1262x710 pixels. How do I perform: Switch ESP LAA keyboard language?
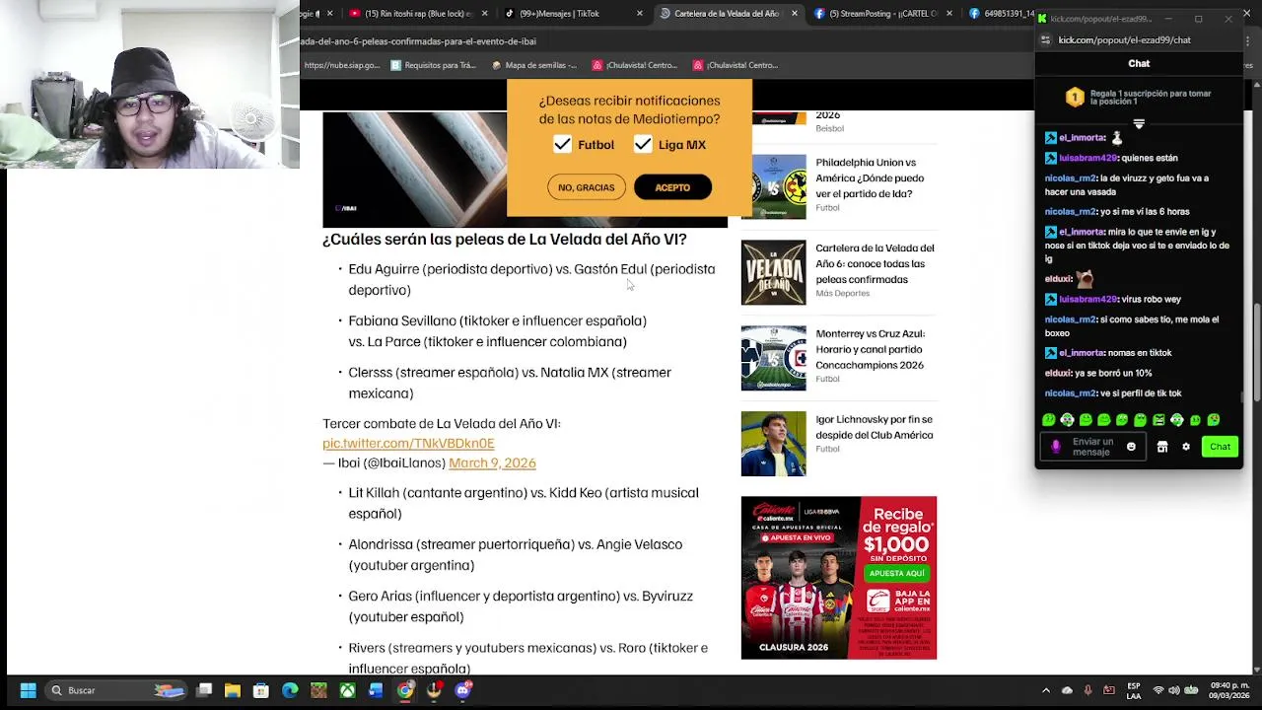pyautogui.click(x=1134, y=690)
